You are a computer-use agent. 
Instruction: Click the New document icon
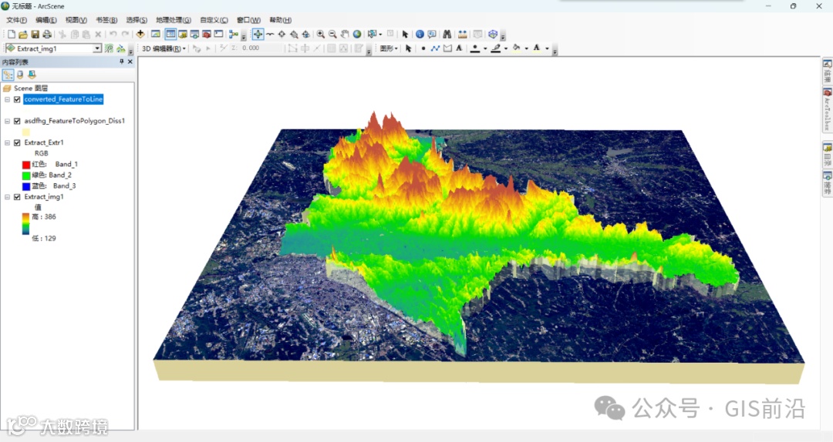point(11,34)
